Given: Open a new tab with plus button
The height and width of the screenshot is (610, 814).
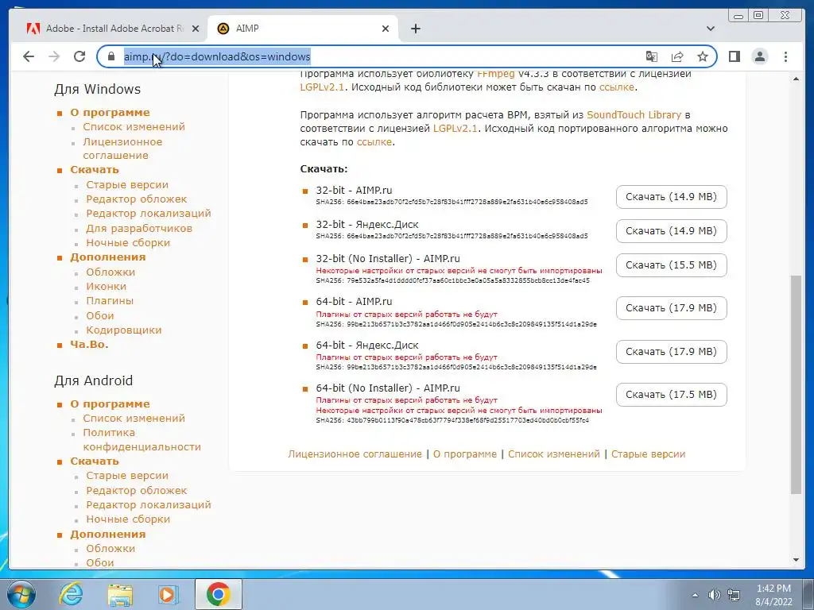Looking at the screenshot, I should 415,29.
